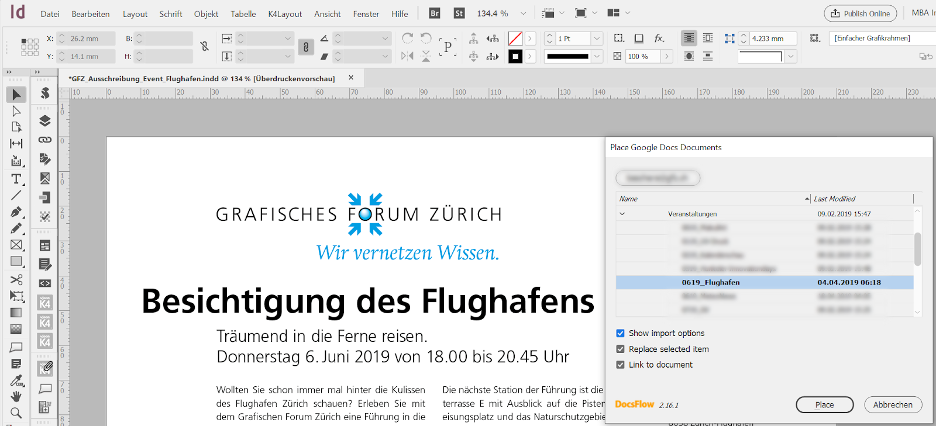Select the Line tool

[16, 195]
